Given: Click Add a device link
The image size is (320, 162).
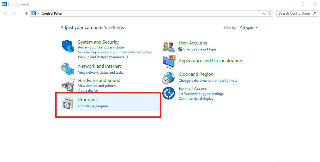Looking at the screenshot, I should 88,91.
